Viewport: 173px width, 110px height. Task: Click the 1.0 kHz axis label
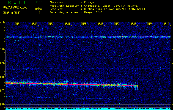point(2,50)
